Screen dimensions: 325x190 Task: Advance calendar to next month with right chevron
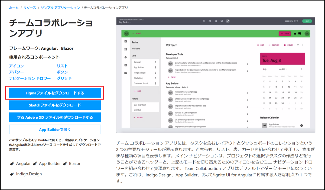[x=301, y=69]
